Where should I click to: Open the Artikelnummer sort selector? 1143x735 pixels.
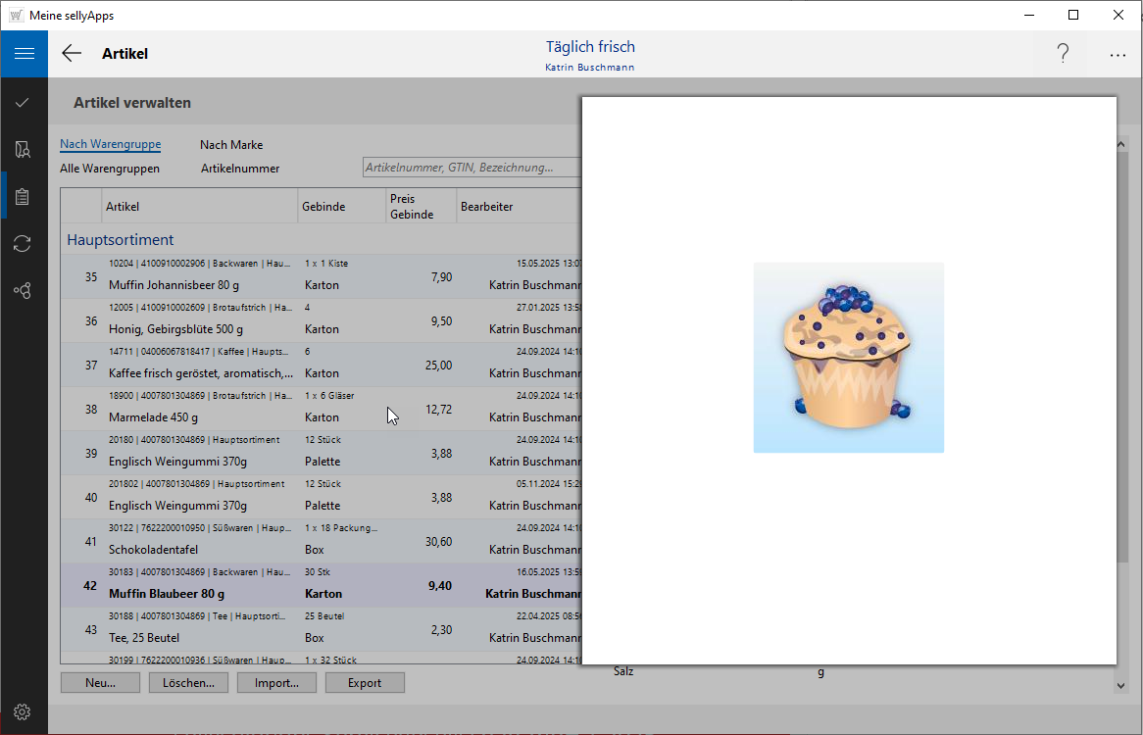point(240,169)
